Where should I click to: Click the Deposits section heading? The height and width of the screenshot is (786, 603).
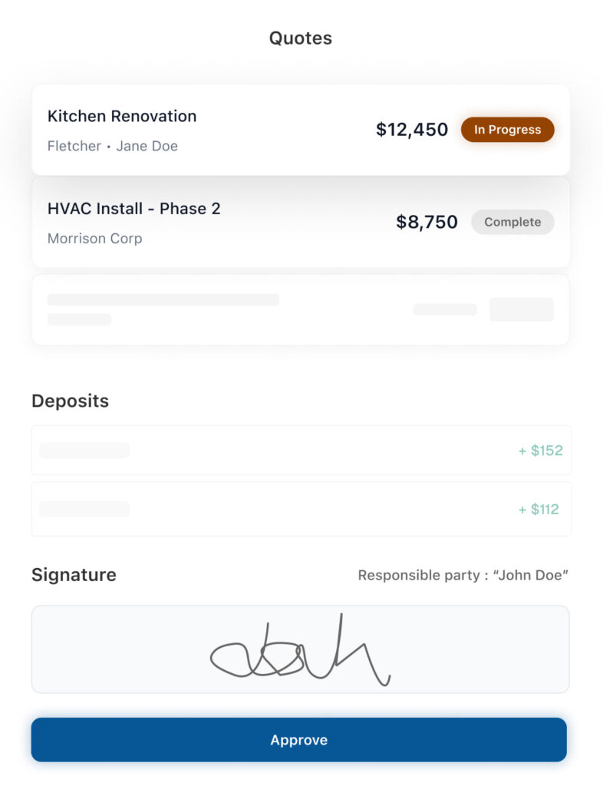(70, 401)
